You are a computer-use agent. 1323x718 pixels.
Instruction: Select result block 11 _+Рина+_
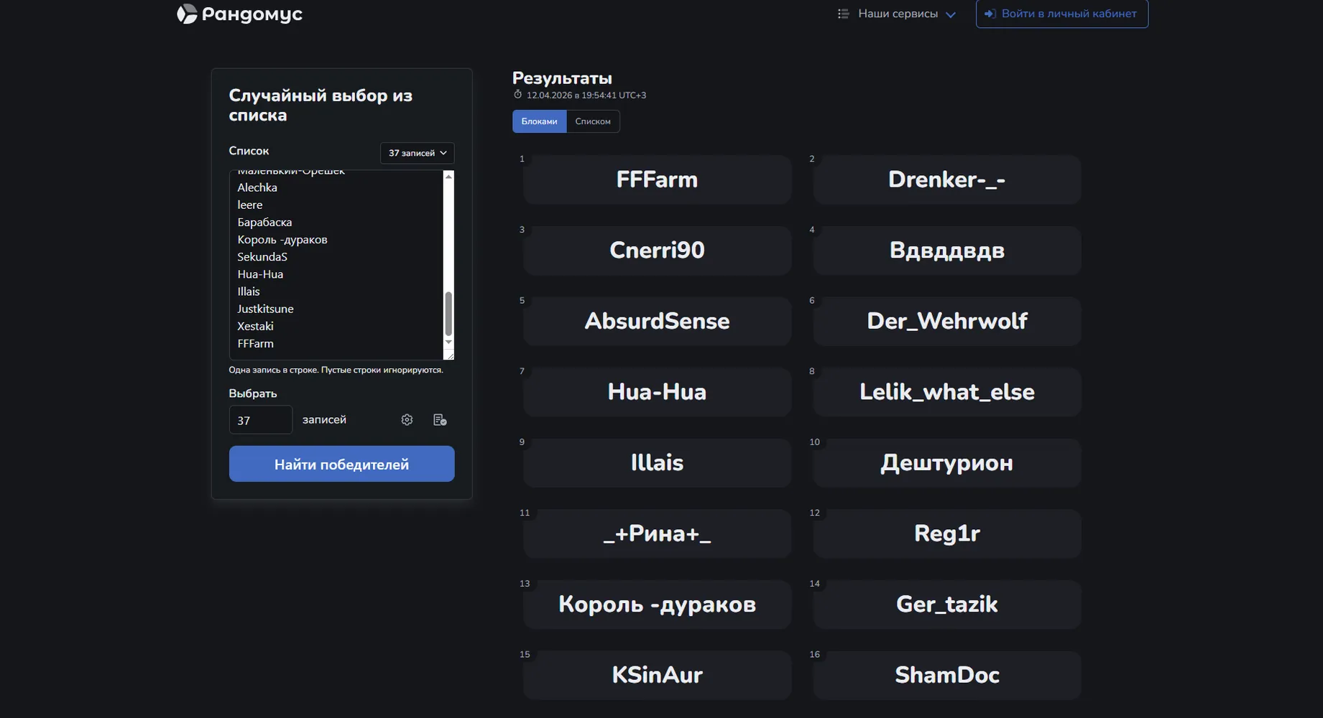pos(657,533)
